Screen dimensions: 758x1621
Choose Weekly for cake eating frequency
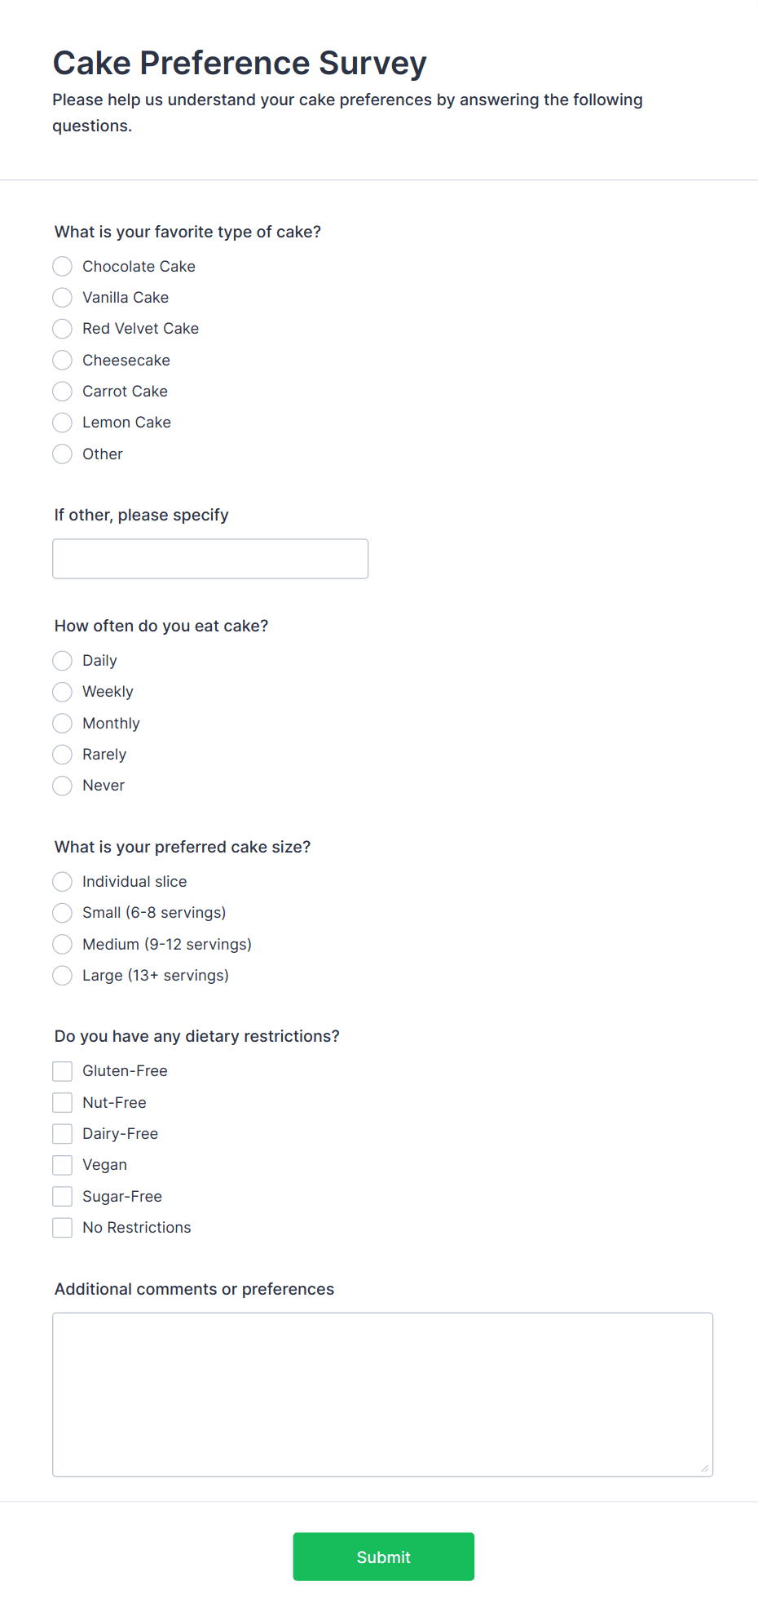63,692
